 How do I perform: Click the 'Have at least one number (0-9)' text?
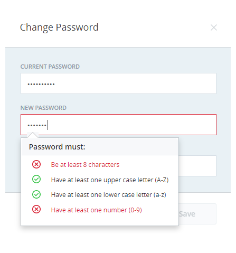pos(97,210)
